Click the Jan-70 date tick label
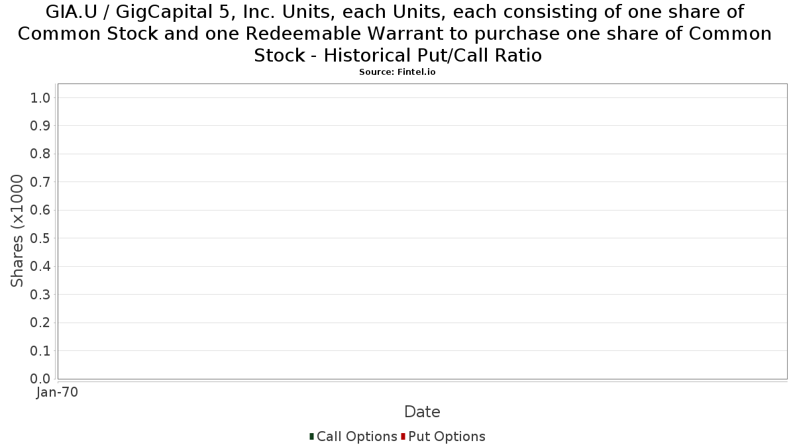 pyautogui.click(x=57, y=392)
